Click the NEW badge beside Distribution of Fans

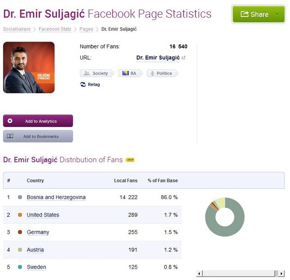(130, 160)
